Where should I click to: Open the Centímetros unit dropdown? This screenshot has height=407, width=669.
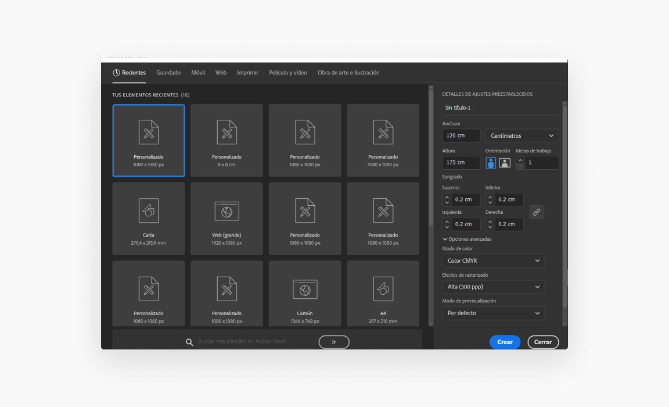(x=521, y=135)
